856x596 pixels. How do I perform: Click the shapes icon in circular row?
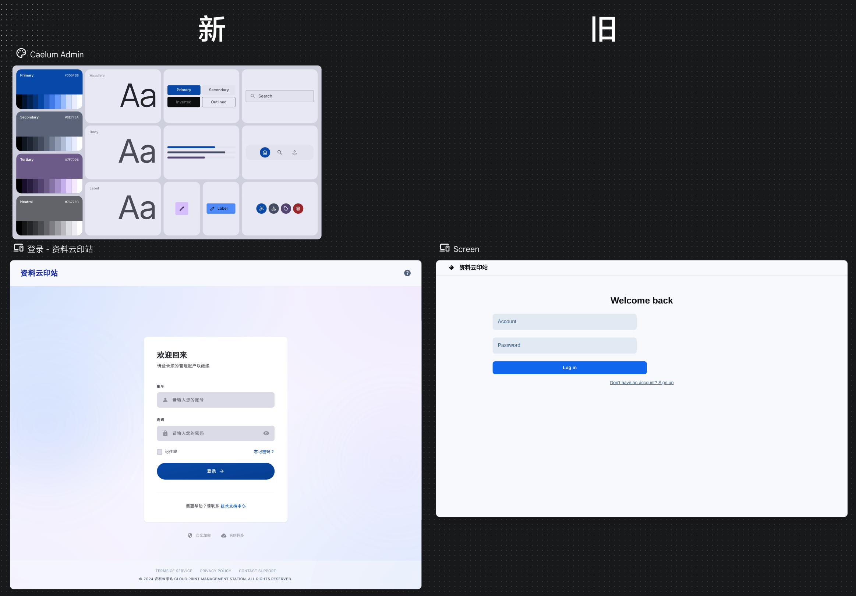274,209
